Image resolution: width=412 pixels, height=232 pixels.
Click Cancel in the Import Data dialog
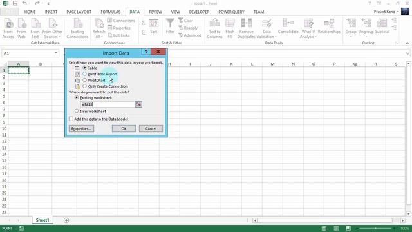pos(151,128)
